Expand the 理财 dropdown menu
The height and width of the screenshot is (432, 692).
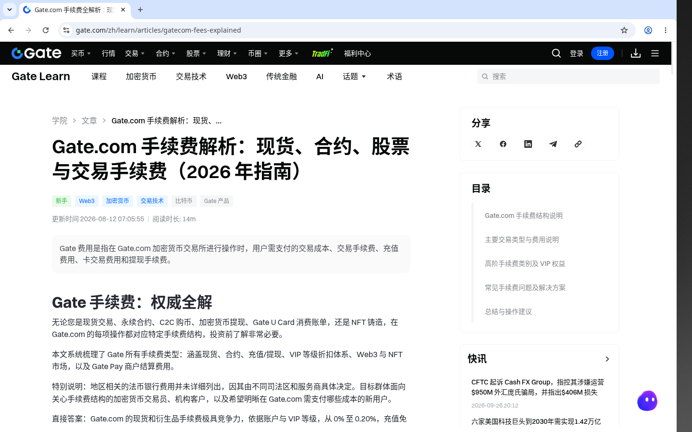coord(227,53)
